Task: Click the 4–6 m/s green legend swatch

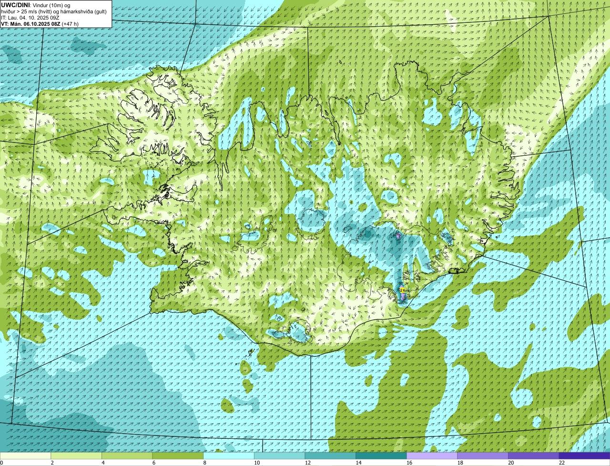Action: [127, 456]
